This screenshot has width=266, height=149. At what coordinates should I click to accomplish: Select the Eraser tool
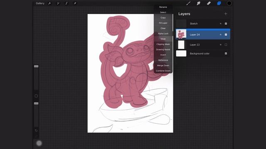(x=209, y=3)
